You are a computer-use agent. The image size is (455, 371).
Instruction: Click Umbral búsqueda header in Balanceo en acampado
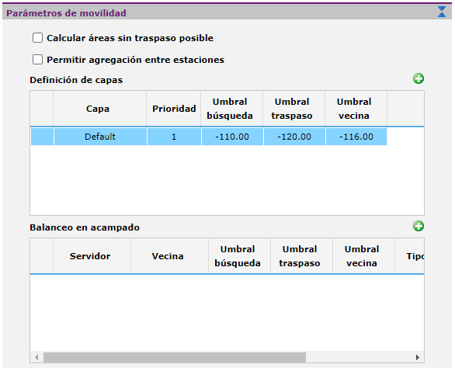tap(239, 256)
